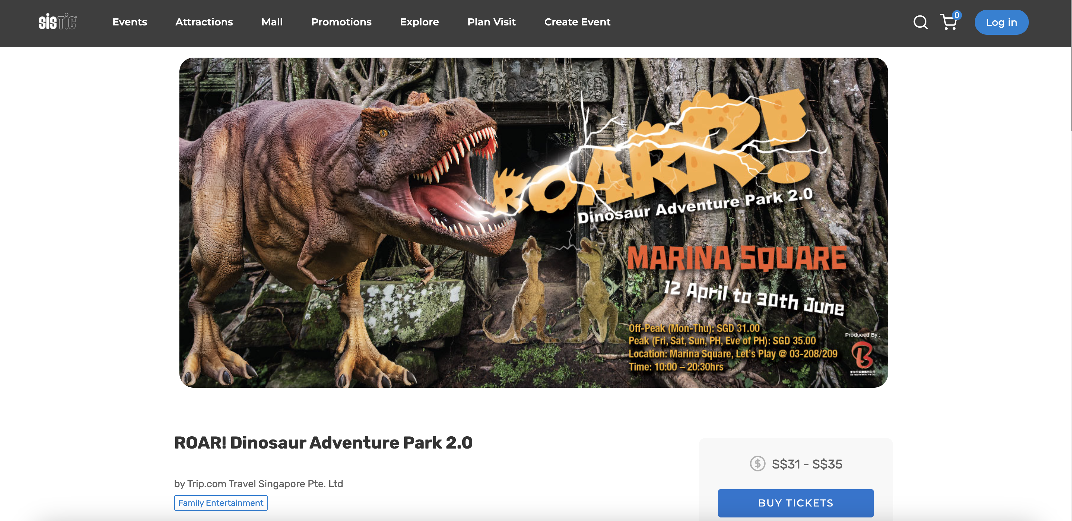Click the ROAR dinosaur event banner
The height and width of the screenshot is (521, 1072).
[533, 223]
